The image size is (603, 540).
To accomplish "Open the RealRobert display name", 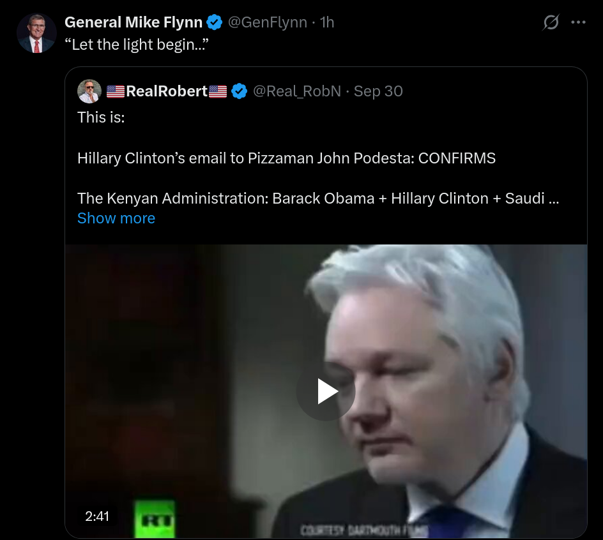I will click(x=167, y=91).
